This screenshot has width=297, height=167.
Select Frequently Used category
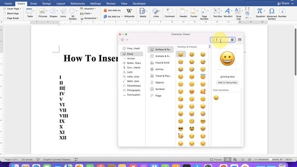pos(131,48)
